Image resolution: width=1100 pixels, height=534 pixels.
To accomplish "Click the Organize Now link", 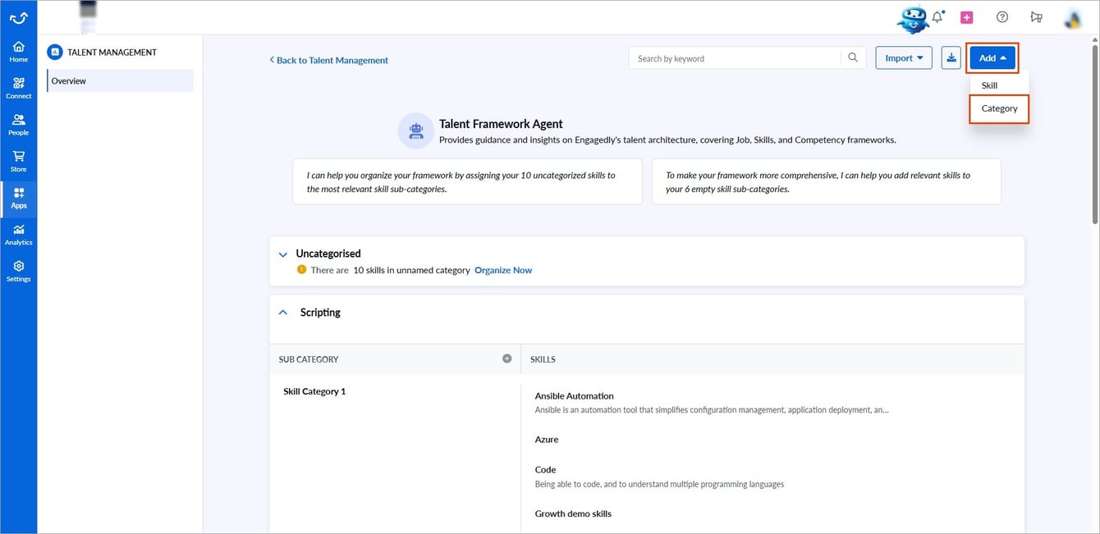I will (503, 270).
